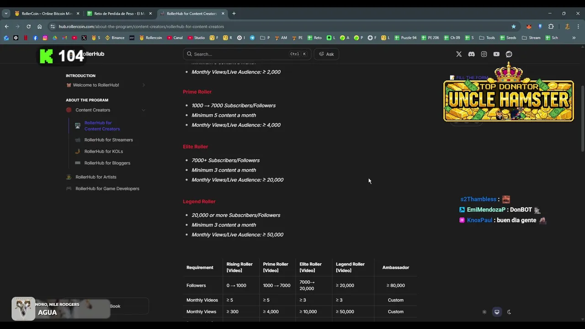
Task: Click the 'Monthly Videos' row label
Action: [202, 300]
